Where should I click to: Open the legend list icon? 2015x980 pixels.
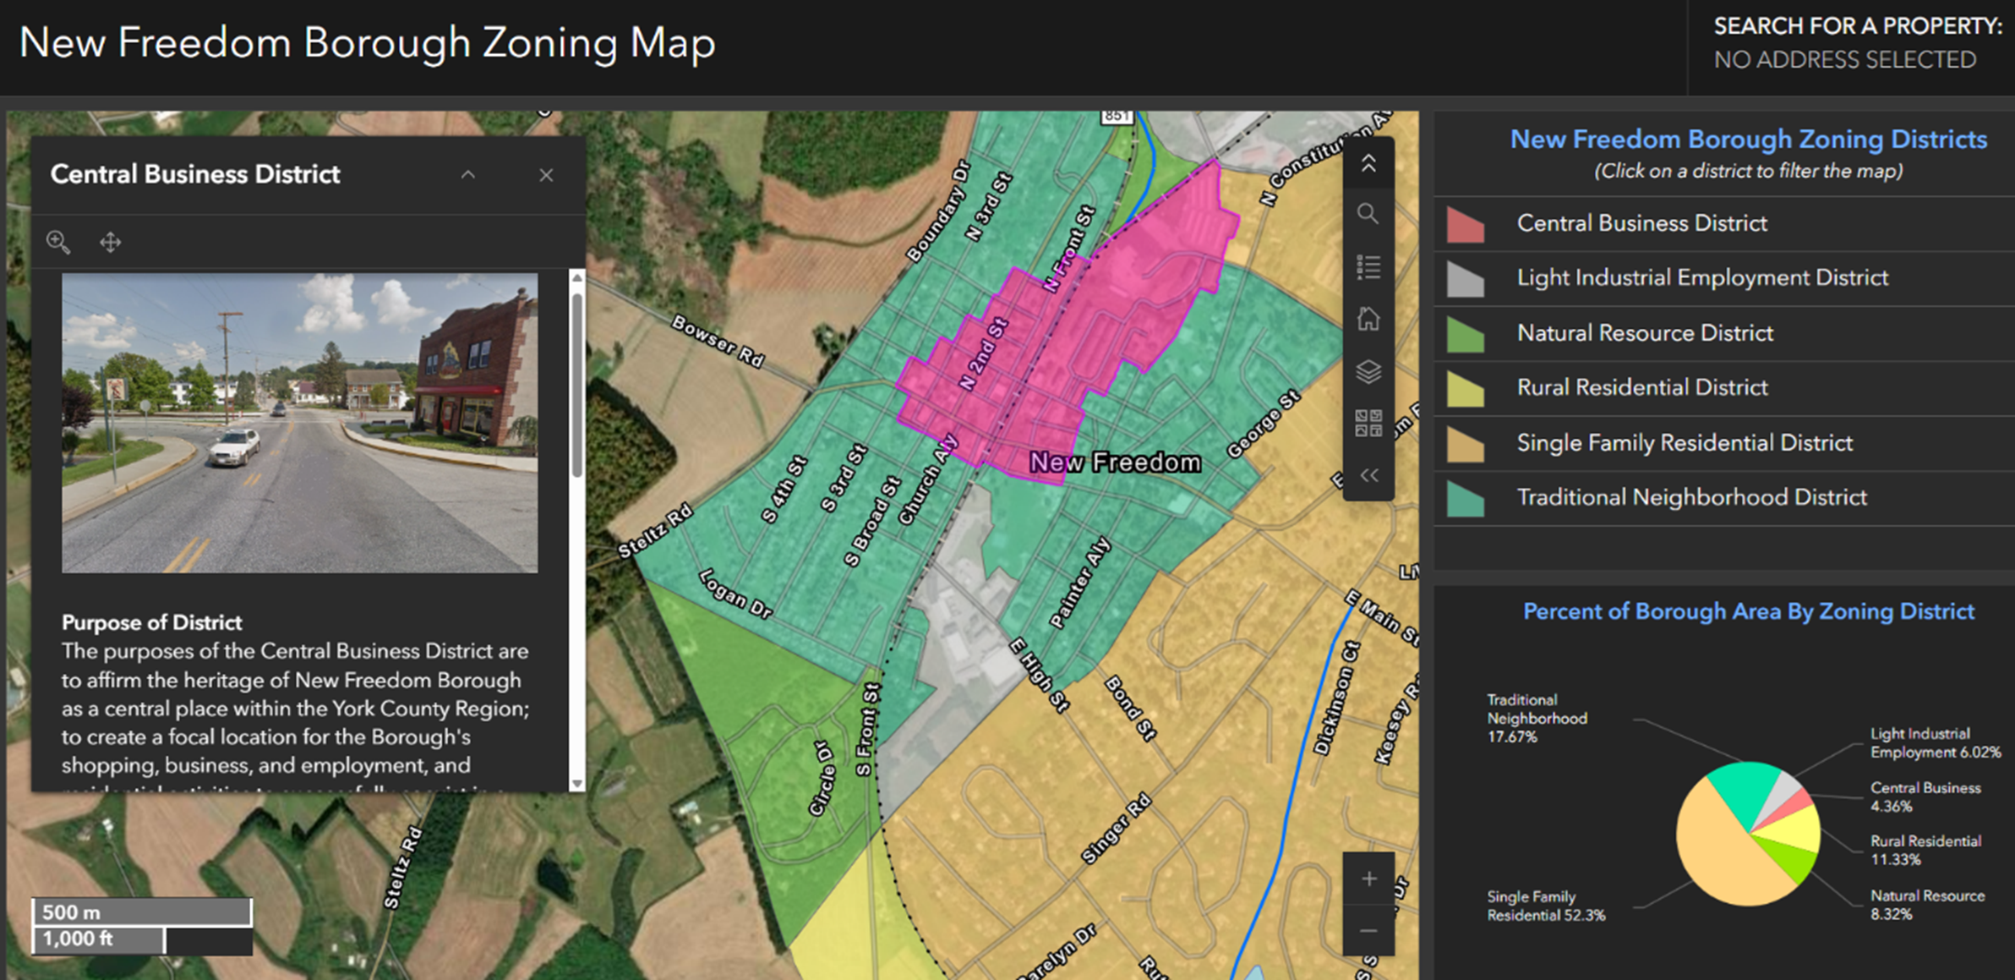click(1368, 267)
